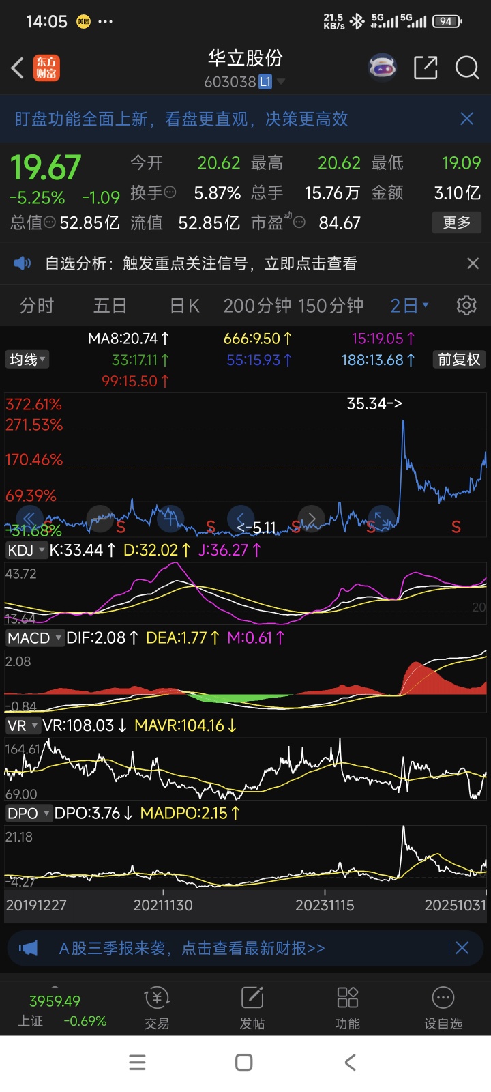Screen dimensions: 491x1092
Task: Tap Android system back button
Action: click(x=351, y=1063)
